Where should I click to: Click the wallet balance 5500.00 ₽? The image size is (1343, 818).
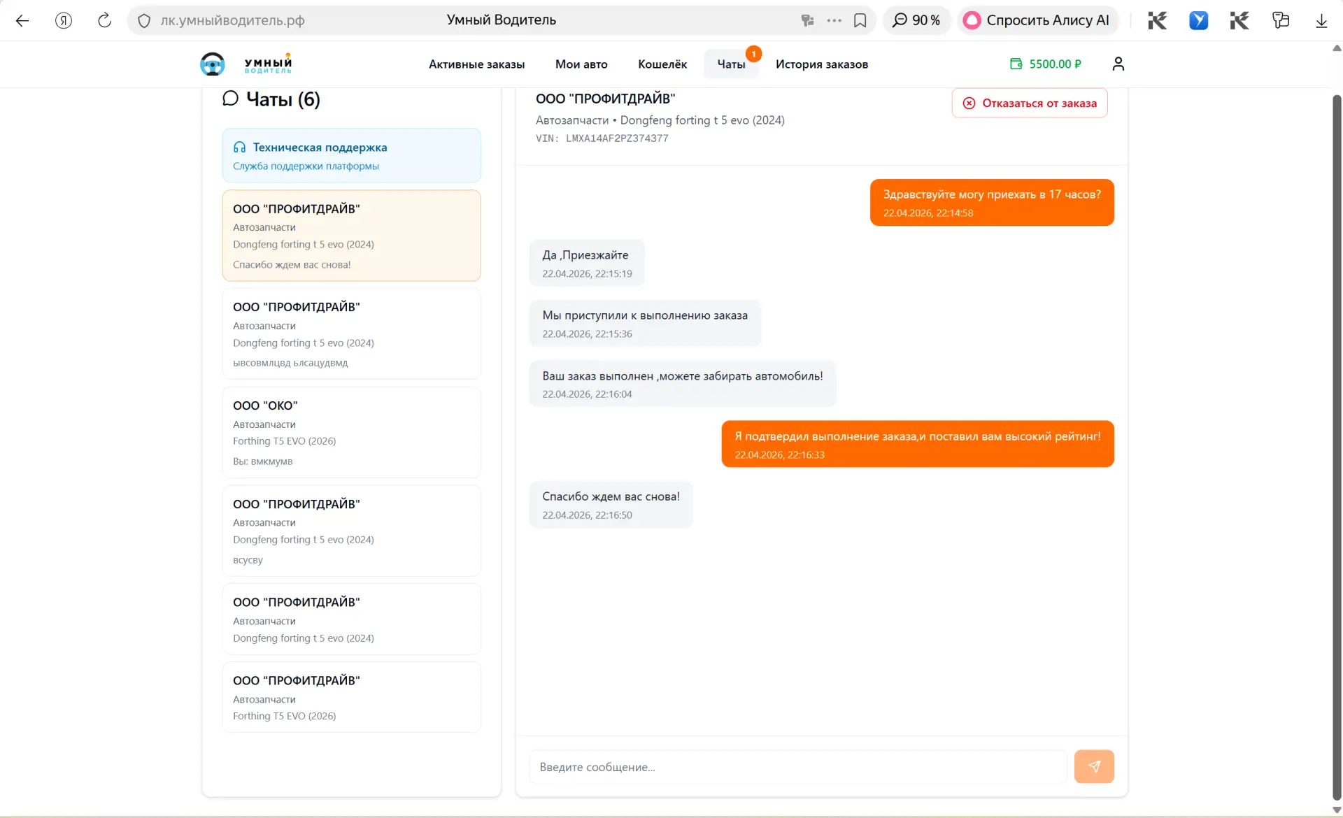tap(1046, 64)
